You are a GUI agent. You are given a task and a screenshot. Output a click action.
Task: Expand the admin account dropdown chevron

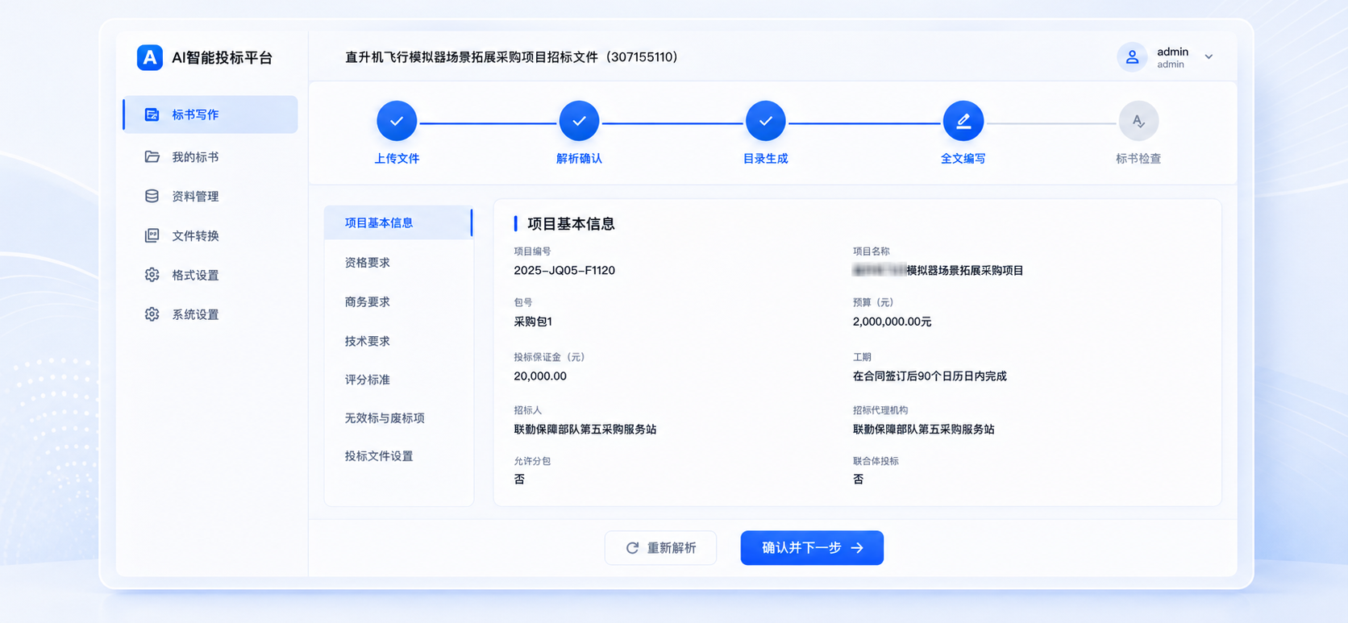point(1209,57)
